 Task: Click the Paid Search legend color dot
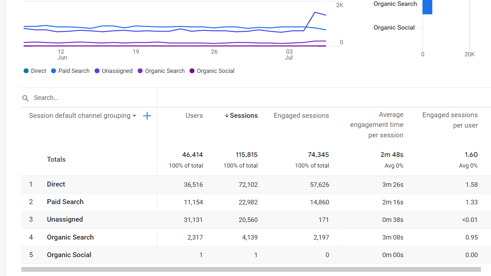pos(53,71)
